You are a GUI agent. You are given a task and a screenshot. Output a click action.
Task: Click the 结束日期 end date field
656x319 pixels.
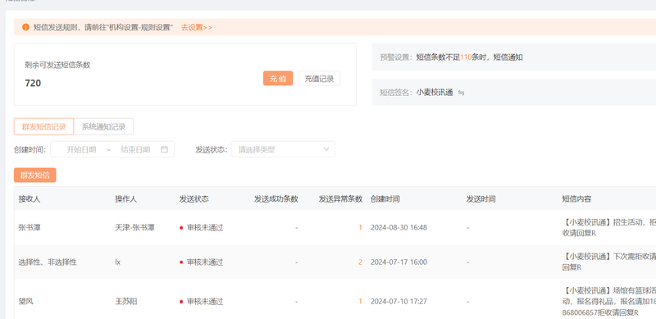135,149
